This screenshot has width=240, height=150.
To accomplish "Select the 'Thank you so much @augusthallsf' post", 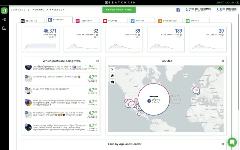I will coord(61,103).
